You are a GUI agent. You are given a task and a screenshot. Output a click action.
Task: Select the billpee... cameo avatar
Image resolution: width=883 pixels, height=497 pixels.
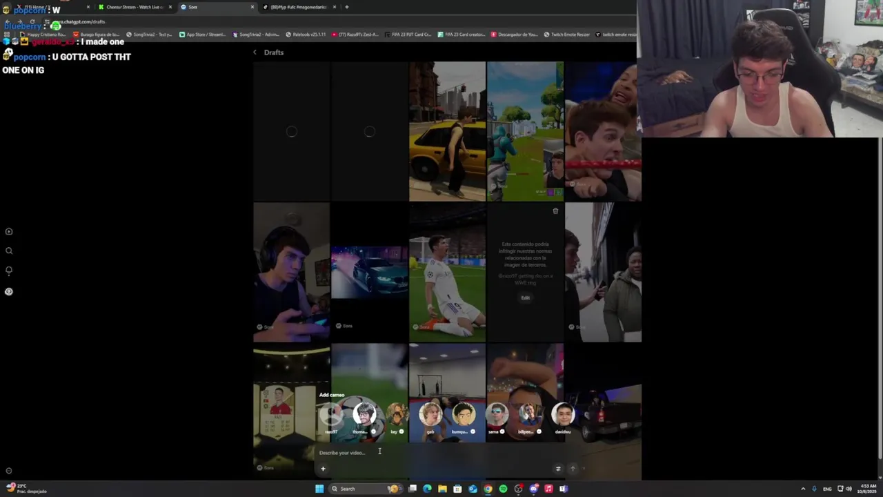click(x=529, y=416)
